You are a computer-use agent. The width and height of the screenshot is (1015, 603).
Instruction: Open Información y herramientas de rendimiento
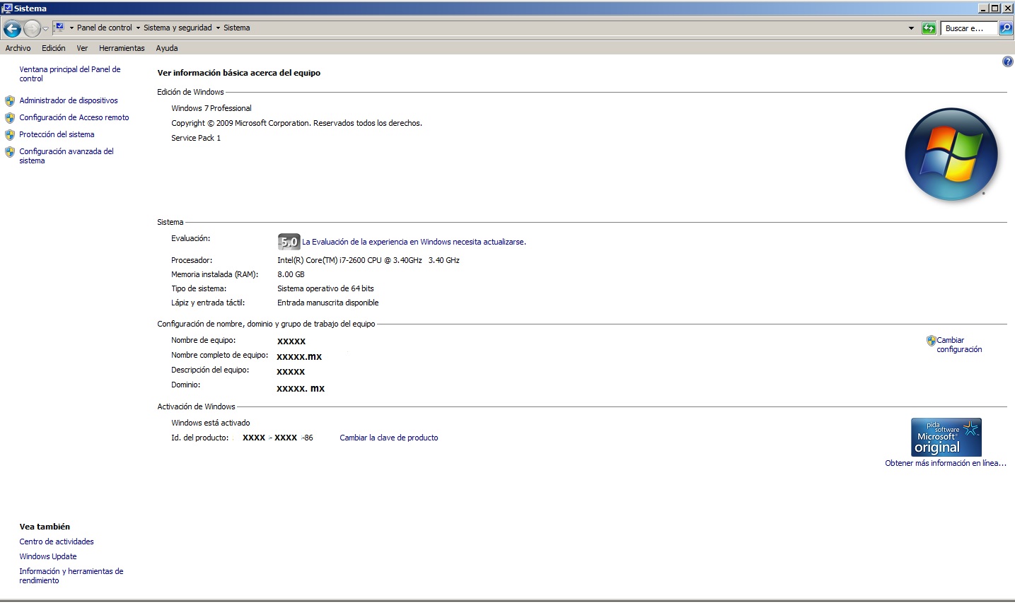point(71,575)
